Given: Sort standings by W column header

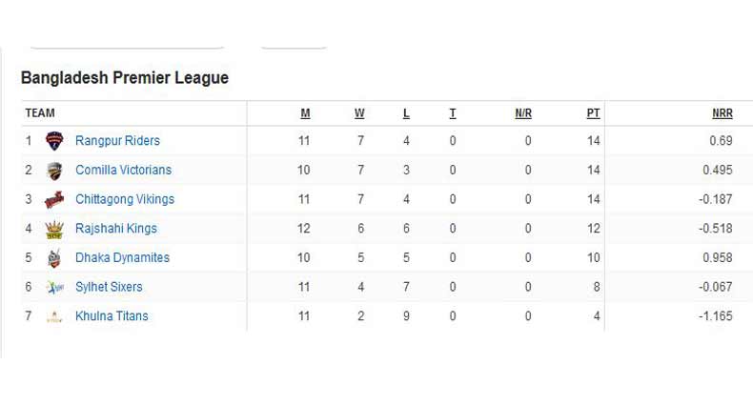Looking at the screenshot, I should pyautogui.click(x=359, y=113).
